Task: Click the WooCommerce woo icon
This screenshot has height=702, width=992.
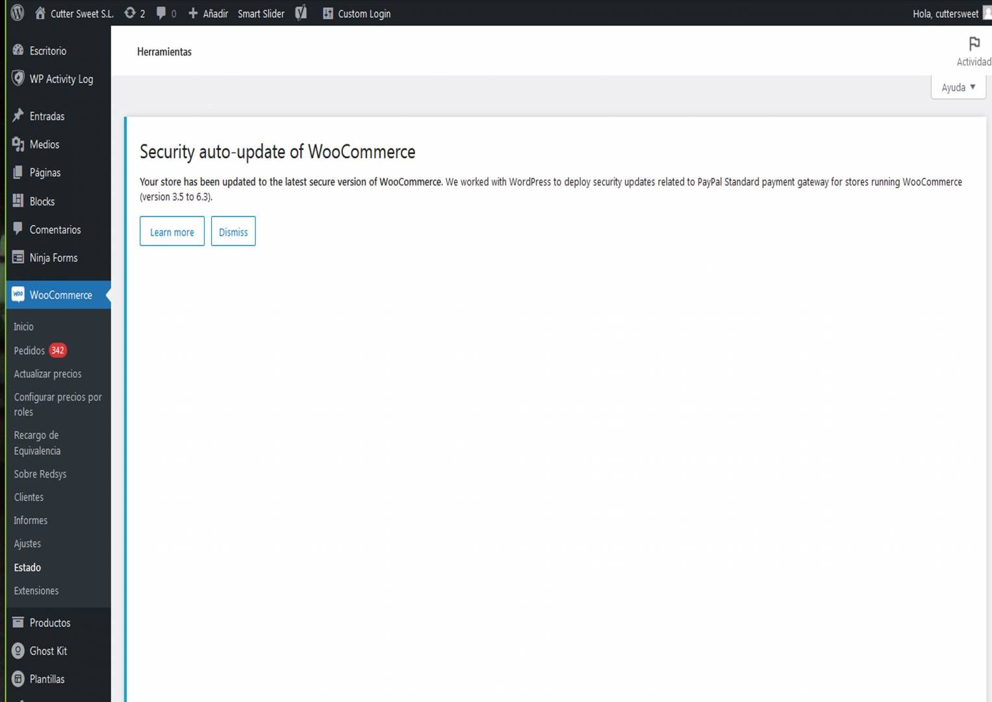Action: (x=18, y=294)
